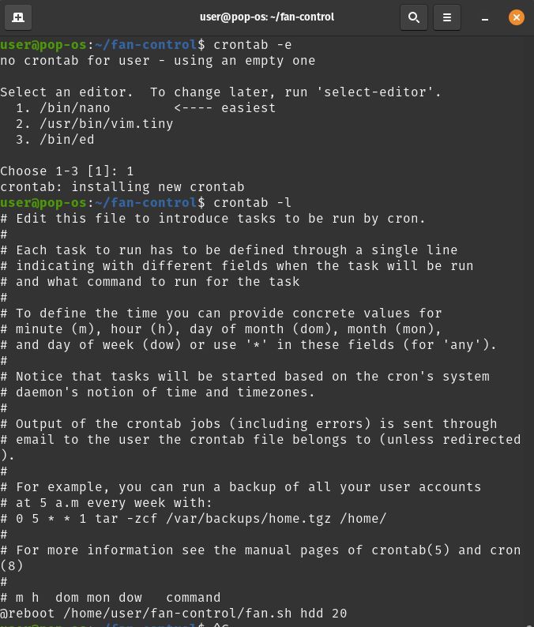Click the /bin/nano editor option line
Viewport: 534px width, 627px height.
[146, 107]
